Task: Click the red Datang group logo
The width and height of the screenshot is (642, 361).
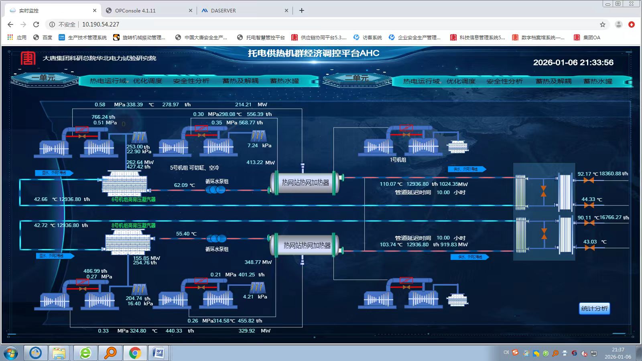Action: point(28,59)
